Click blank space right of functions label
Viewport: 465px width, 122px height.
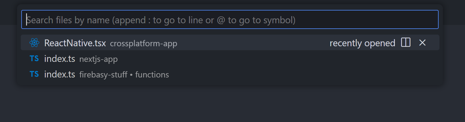click(x=284, y=75)
